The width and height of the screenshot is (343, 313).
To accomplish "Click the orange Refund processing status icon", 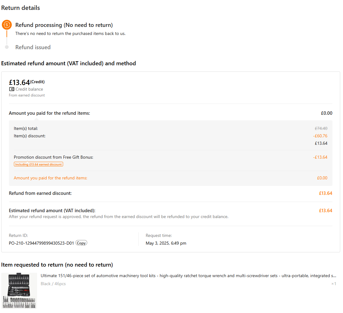I will [x=7, y=25].
